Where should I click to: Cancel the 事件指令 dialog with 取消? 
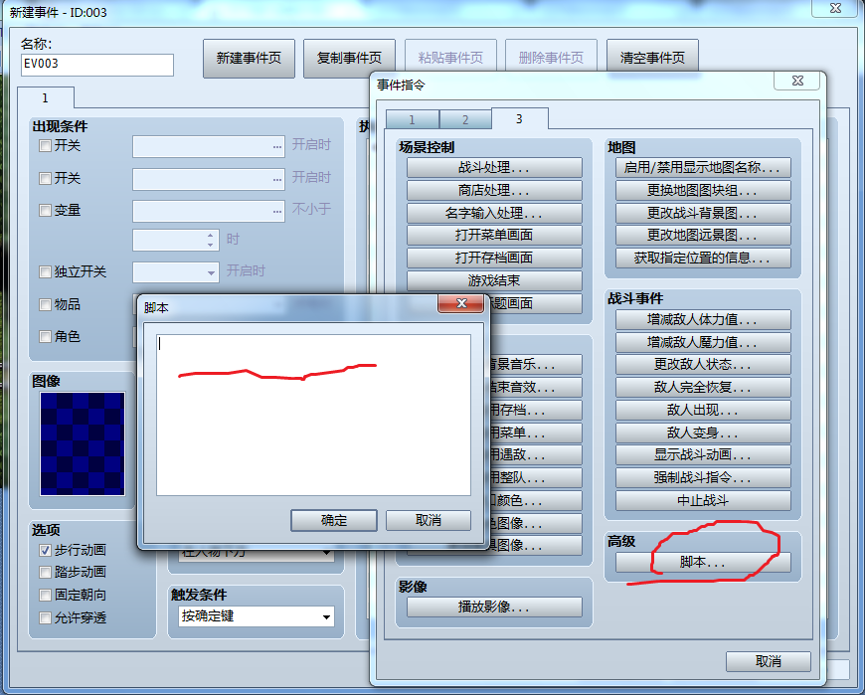[x=768, y=661]
